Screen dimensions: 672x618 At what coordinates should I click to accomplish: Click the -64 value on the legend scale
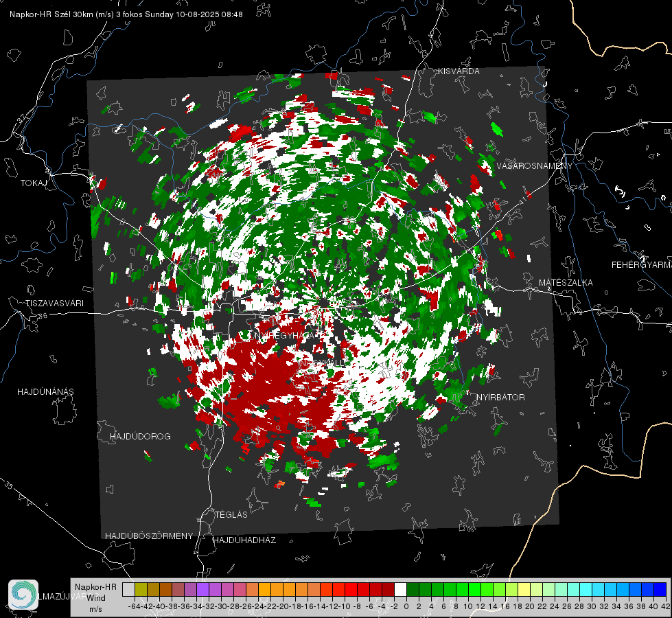click(134, 606)
